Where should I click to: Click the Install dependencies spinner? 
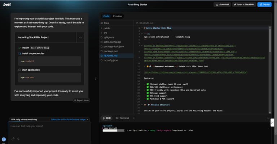click(x=19, y=54)
